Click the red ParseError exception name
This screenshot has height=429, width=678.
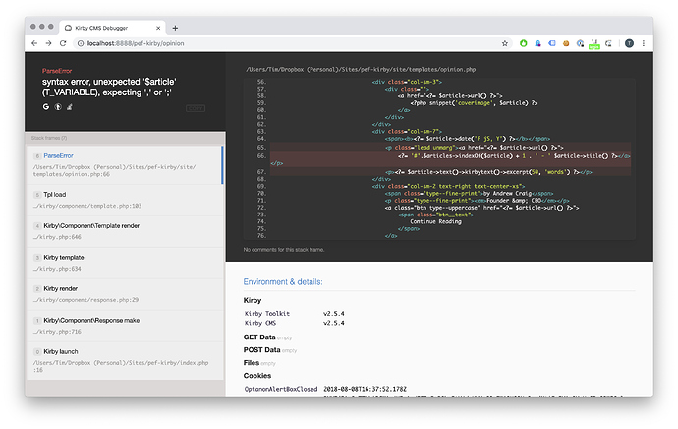(57, 71)
